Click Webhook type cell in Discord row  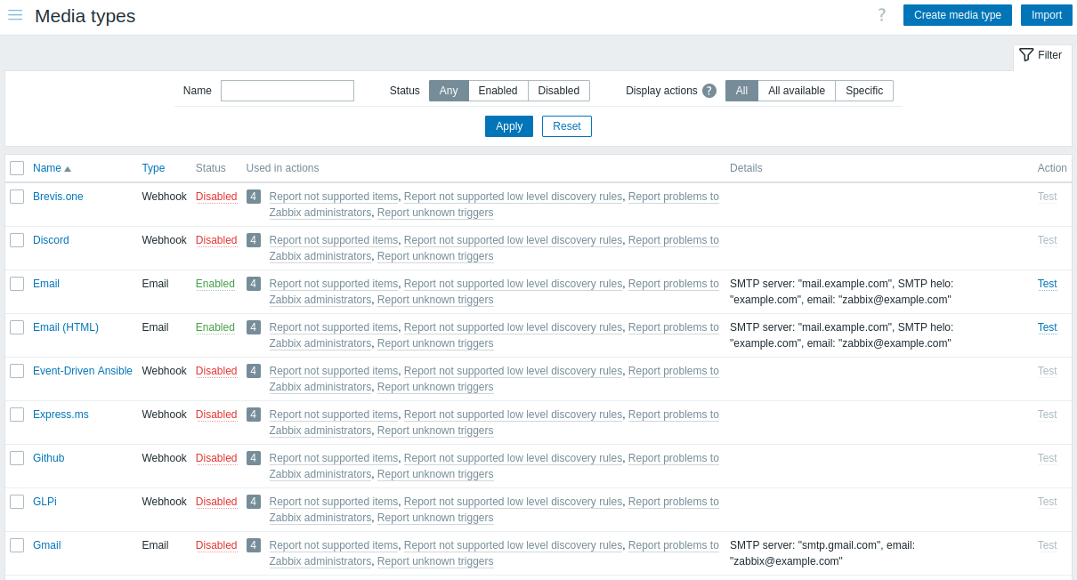(164, 240)
